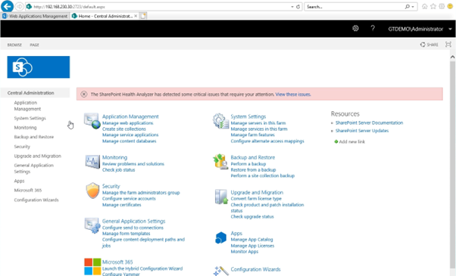Open SharePoint Settings gear icon
This screenshot has height=276, width=456.
[x=355, y=29]
